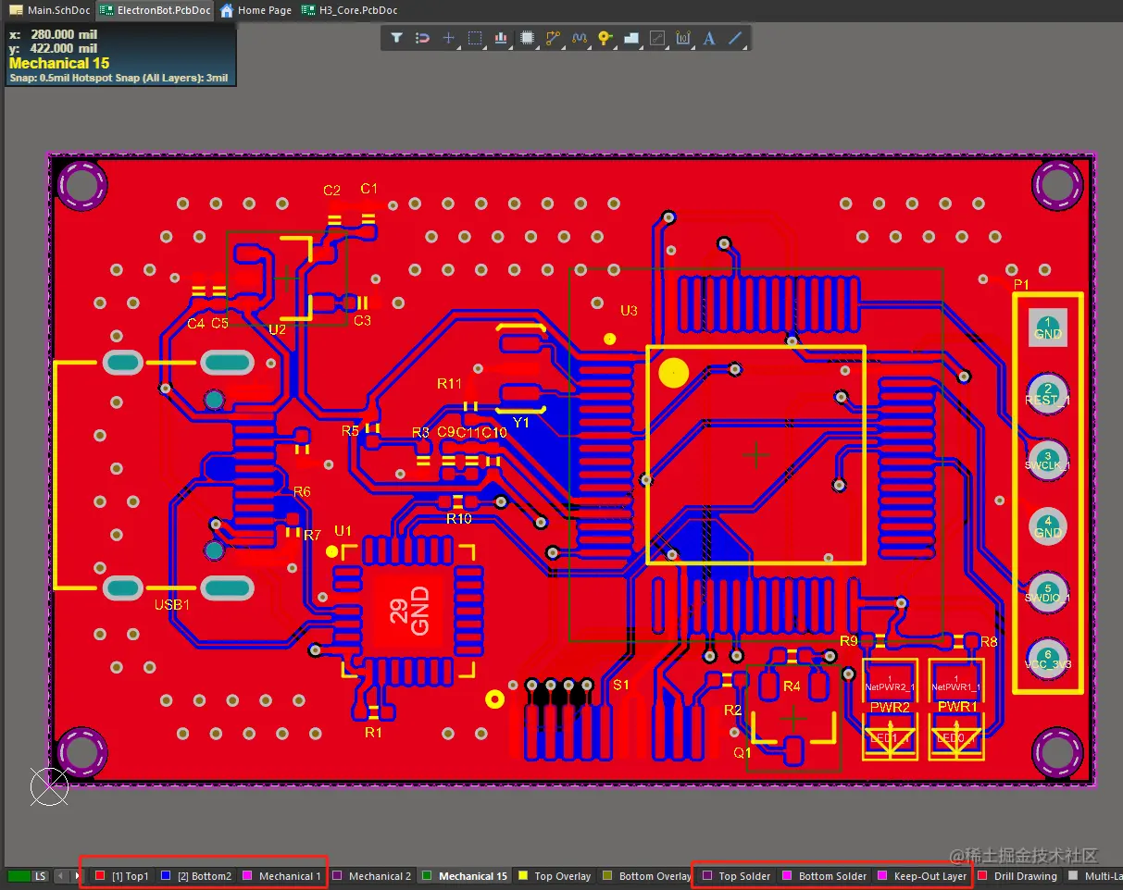This screenshot has height=890, width=1123.
Task: Select the [1] Top1 layer tab
Action: pyautogui.click(x=121, y=875)
